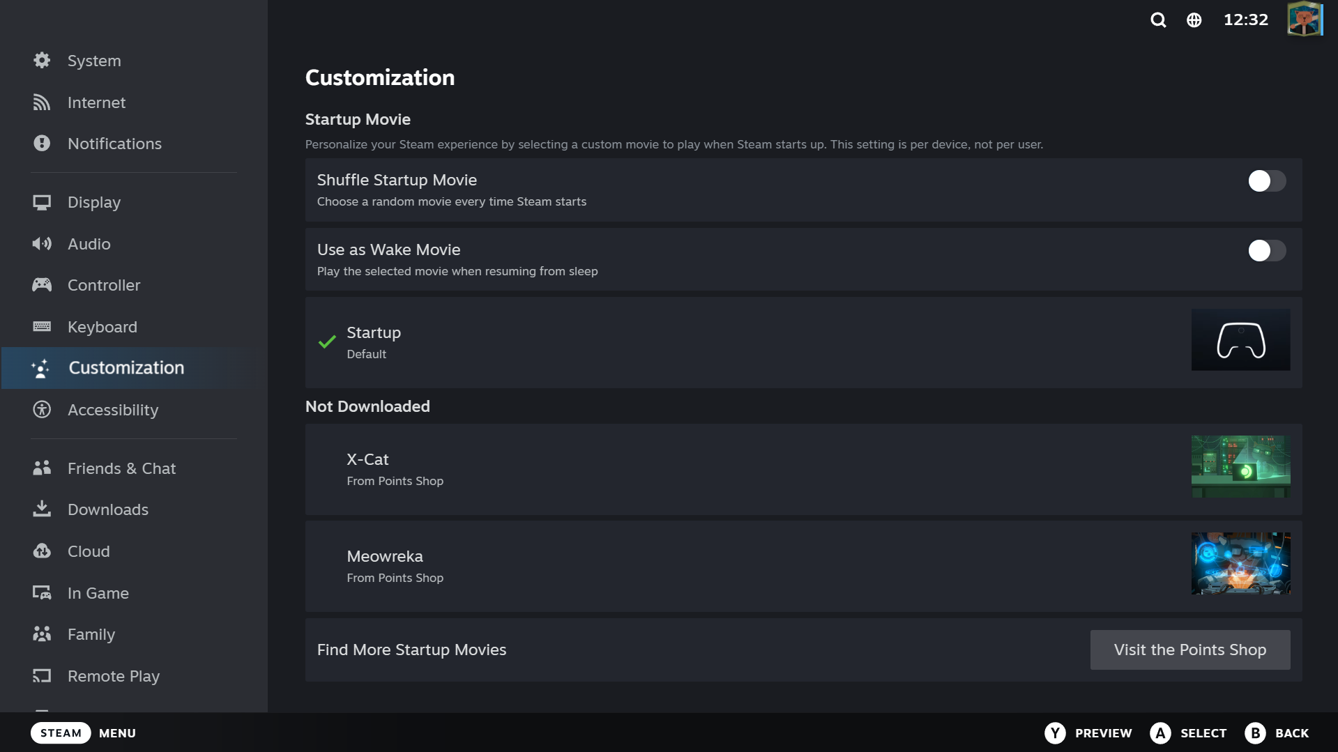Click the globe network icon
The image size is (1338, 752).
tap(1194, 20)
